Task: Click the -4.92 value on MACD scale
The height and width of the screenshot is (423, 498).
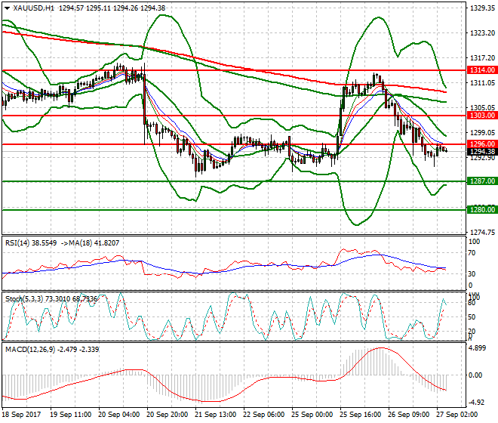Action: tap(478, 403)
